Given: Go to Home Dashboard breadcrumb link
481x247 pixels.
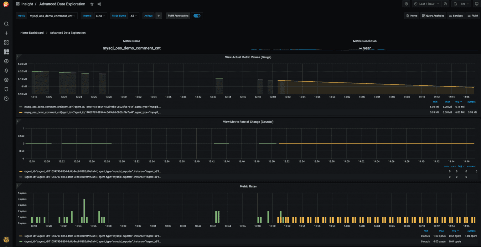Looking at the screenshot, I should tap(32, 33).
